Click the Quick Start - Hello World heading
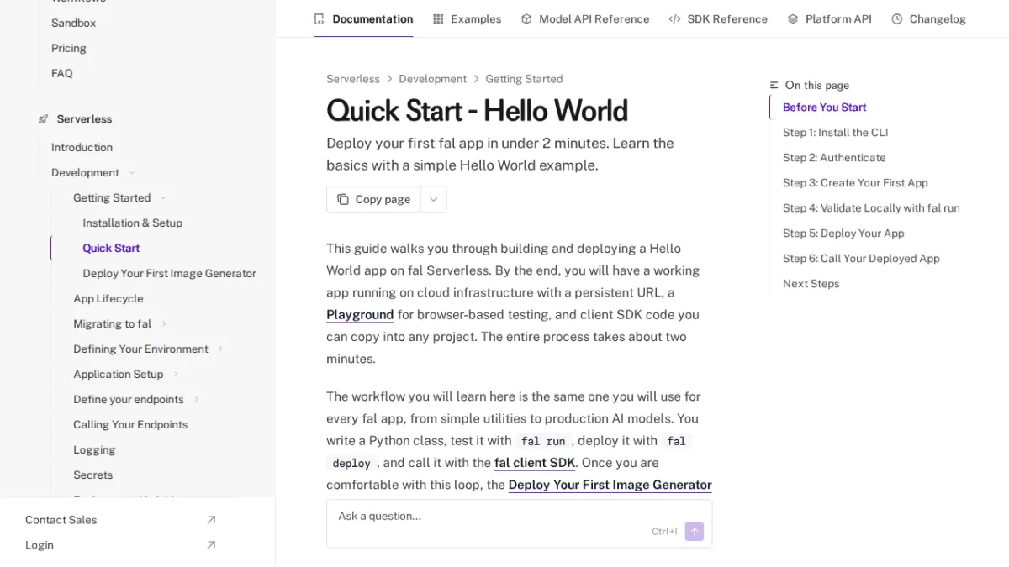1009x567 pixels. 477,111
